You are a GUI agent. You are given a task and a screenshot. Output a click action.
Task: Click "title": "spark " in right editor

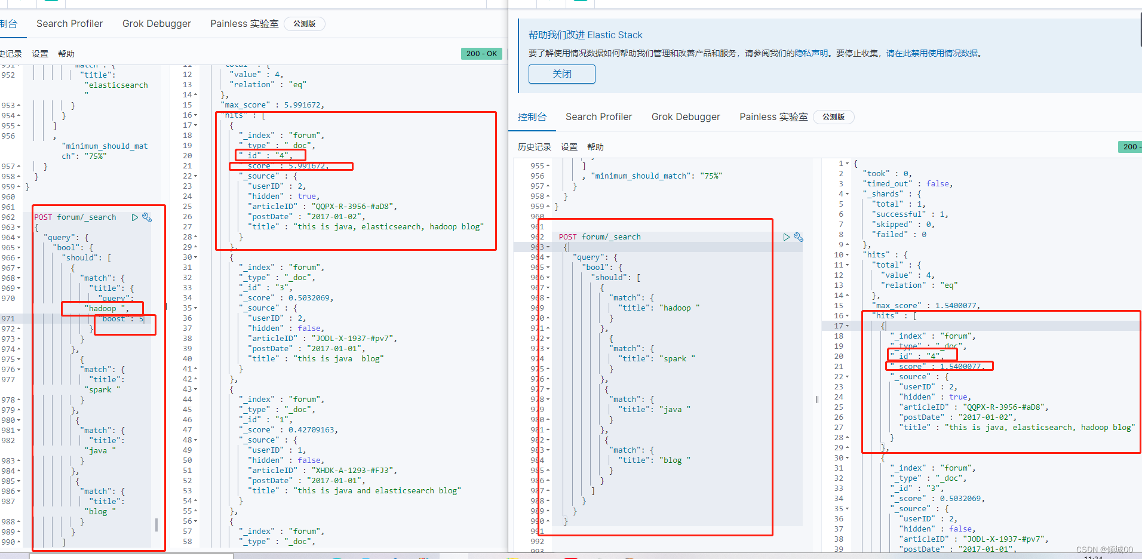pyautogui.click(x=657, y=359)
